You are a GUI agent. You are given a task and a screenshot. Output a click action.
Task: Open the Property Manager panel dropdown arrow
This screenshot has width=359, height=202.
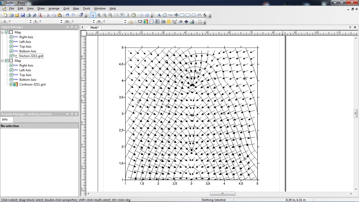[x=67, y=114]
